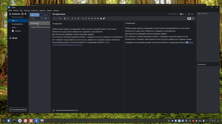
Task: Attach a file with the paperclip icon
Action: 79,18
